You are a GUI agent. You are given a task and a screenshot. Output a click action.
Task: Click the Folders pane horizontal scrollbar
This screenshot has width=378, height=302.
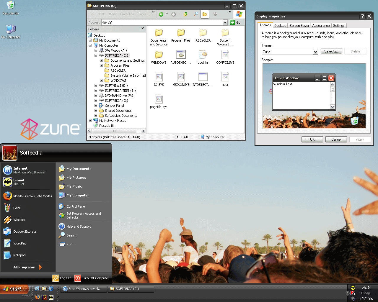114,131
